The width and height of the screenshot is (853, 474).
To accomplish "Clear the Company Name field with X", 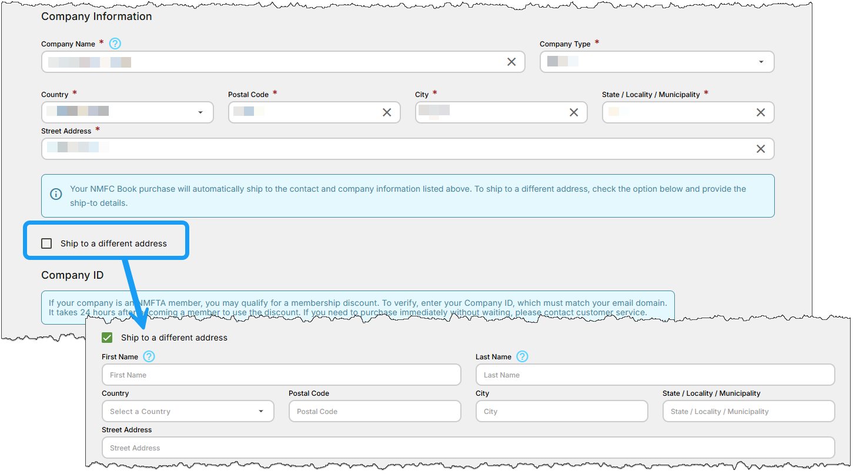I will 511,62.
